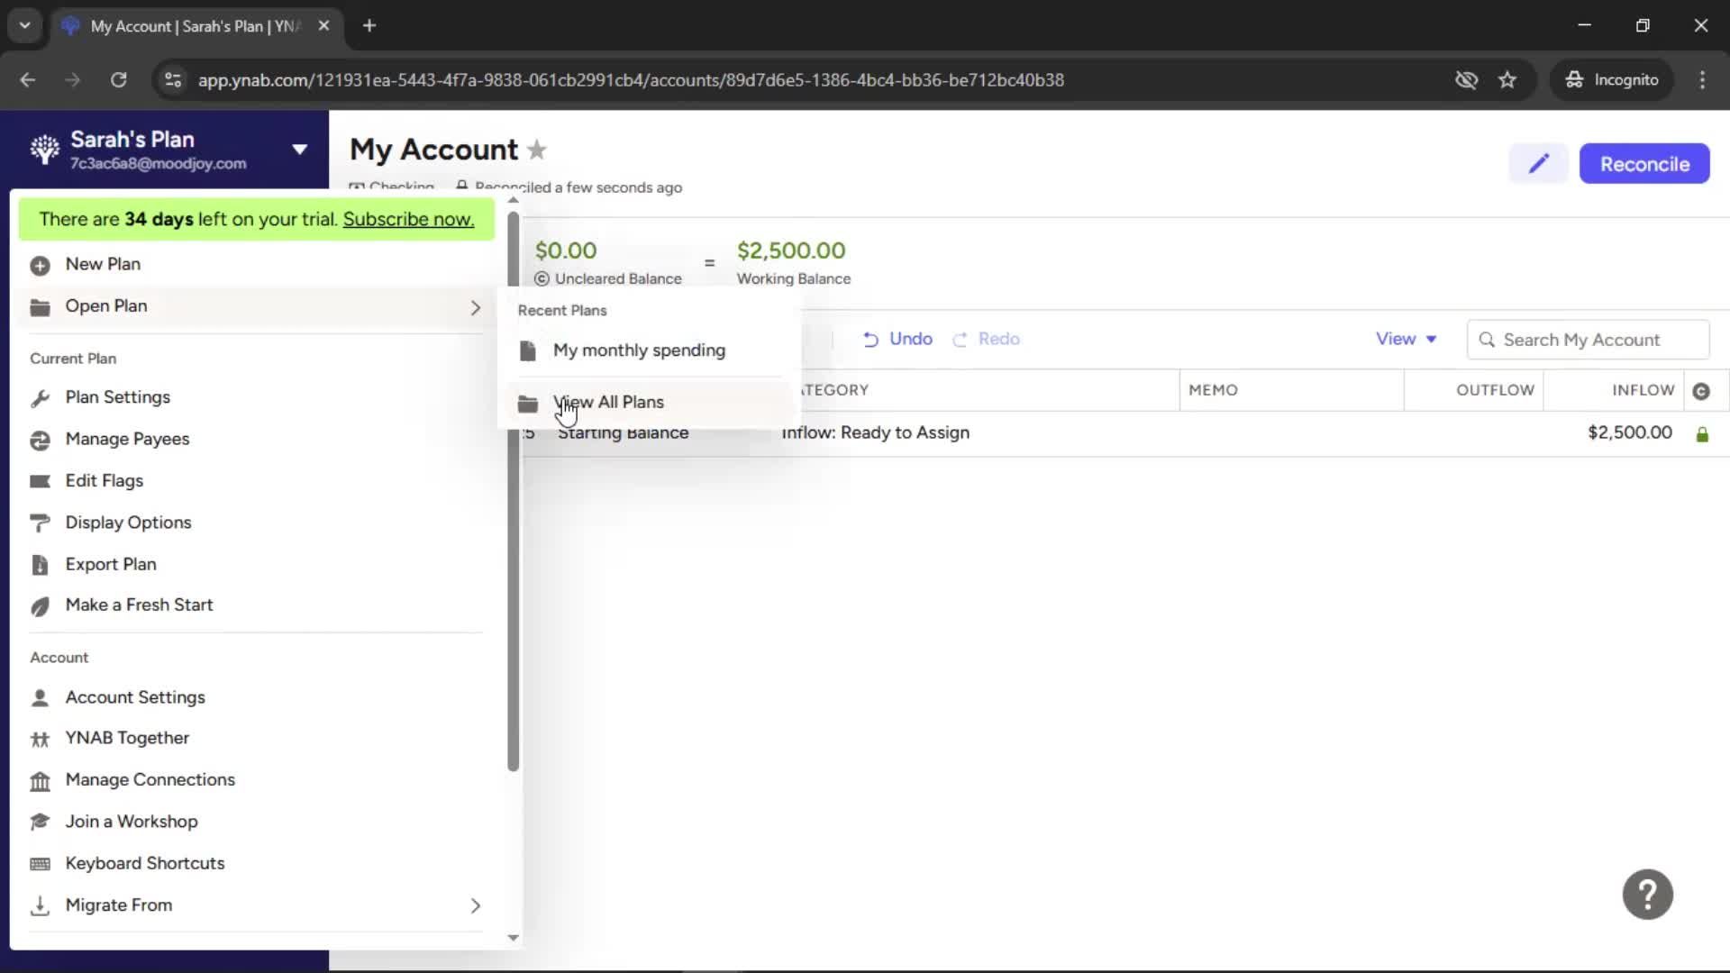Image resolution: width=1730 pixels, height=973 pixels.
Task: Click the leaf icon for Fresh Start
Action: point(40,606)
